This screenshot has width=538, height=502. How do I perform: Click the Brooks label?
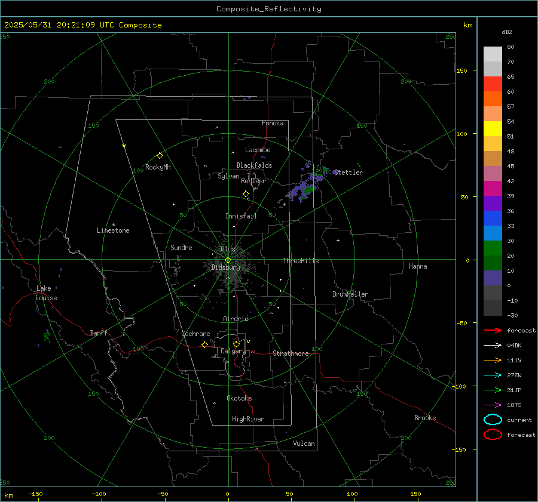pyautogui.click(x=425, y=418)
